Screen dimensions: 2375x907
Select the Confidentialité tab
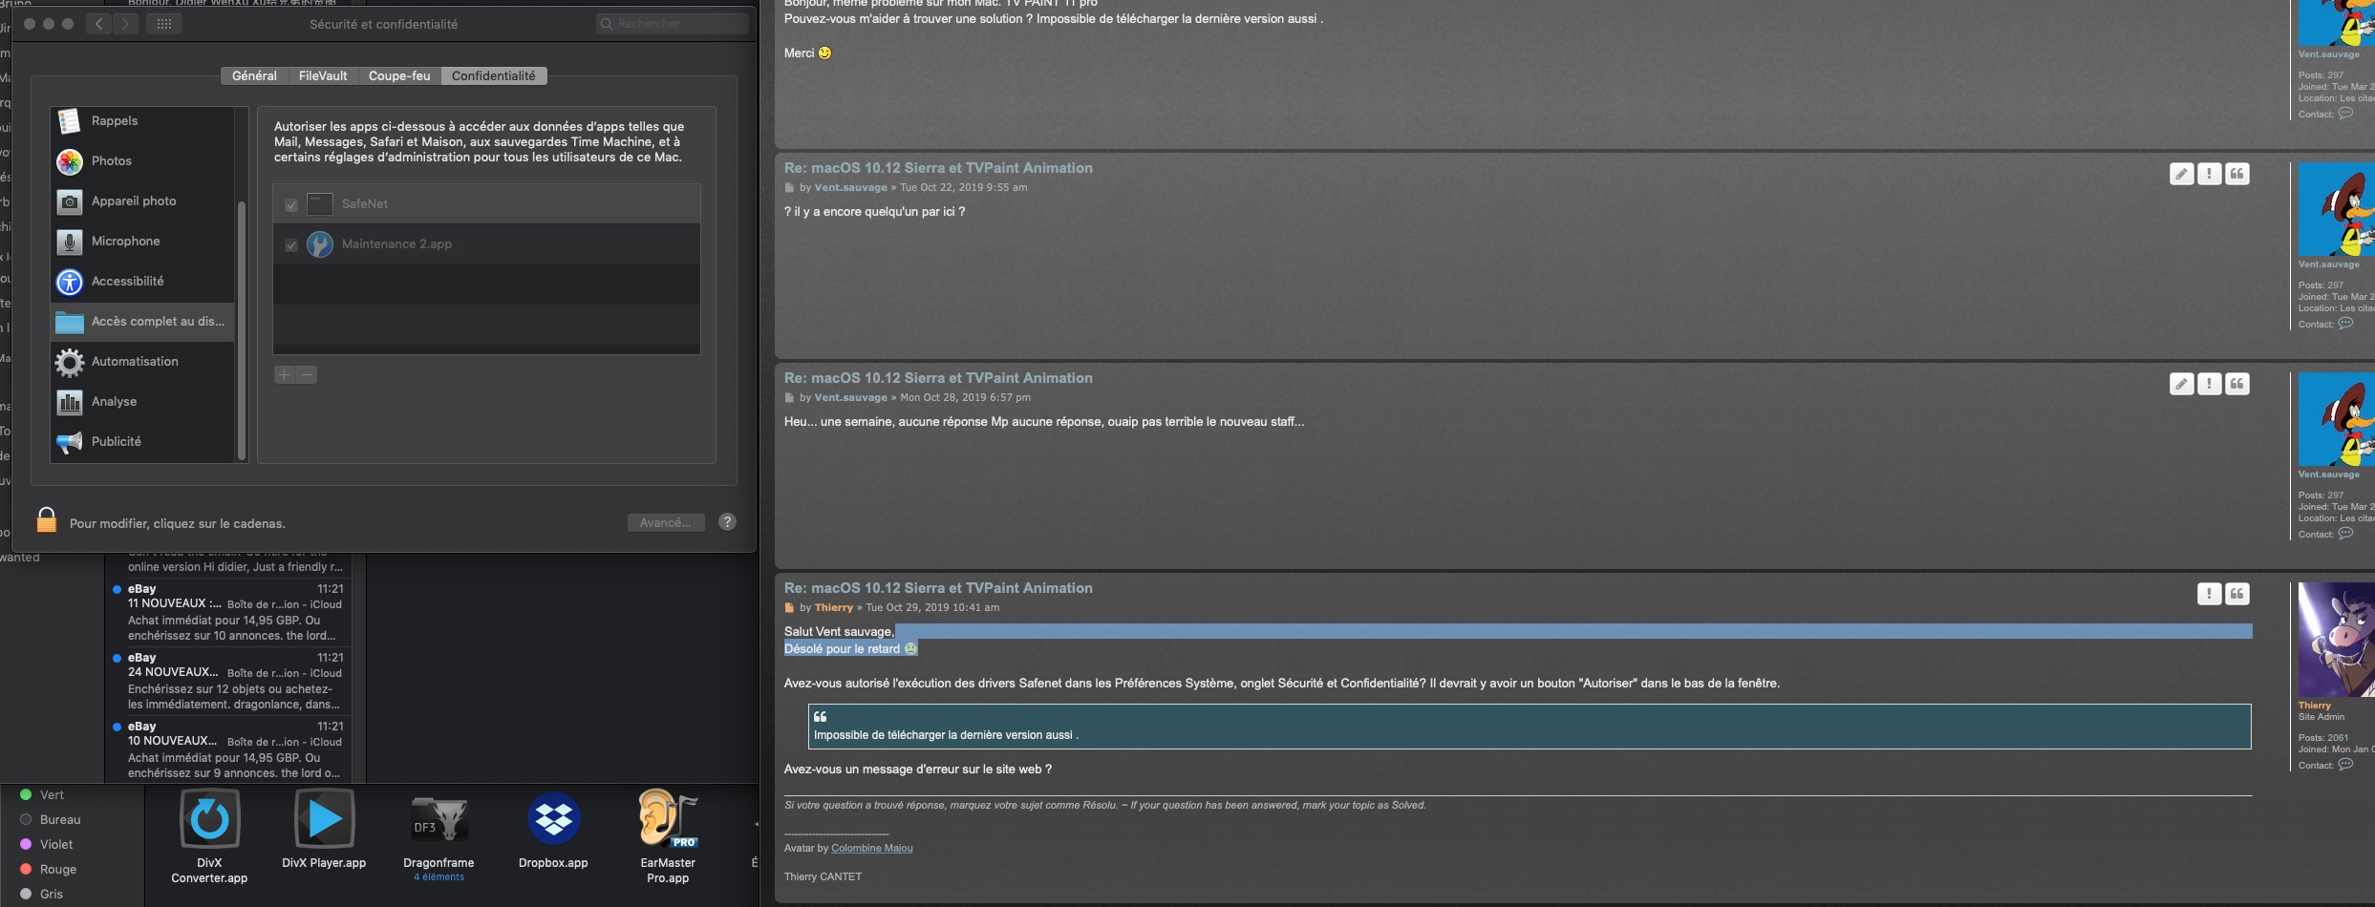(x=494, y=75)
